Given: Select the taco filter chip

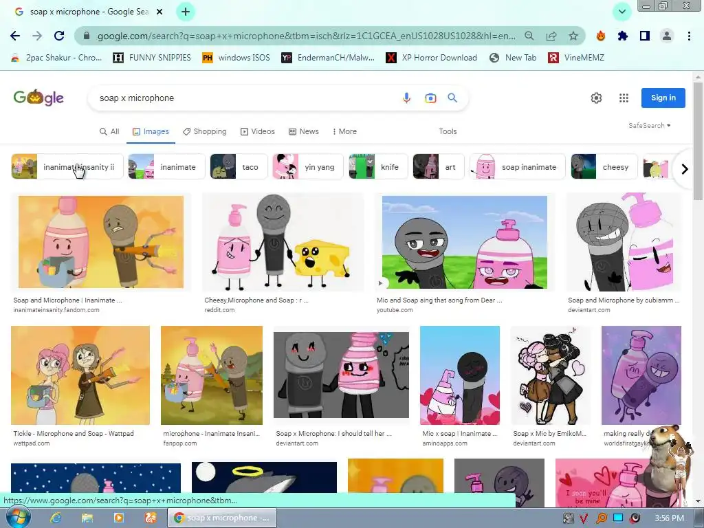Looking at the screenshot, I should 239,167.
